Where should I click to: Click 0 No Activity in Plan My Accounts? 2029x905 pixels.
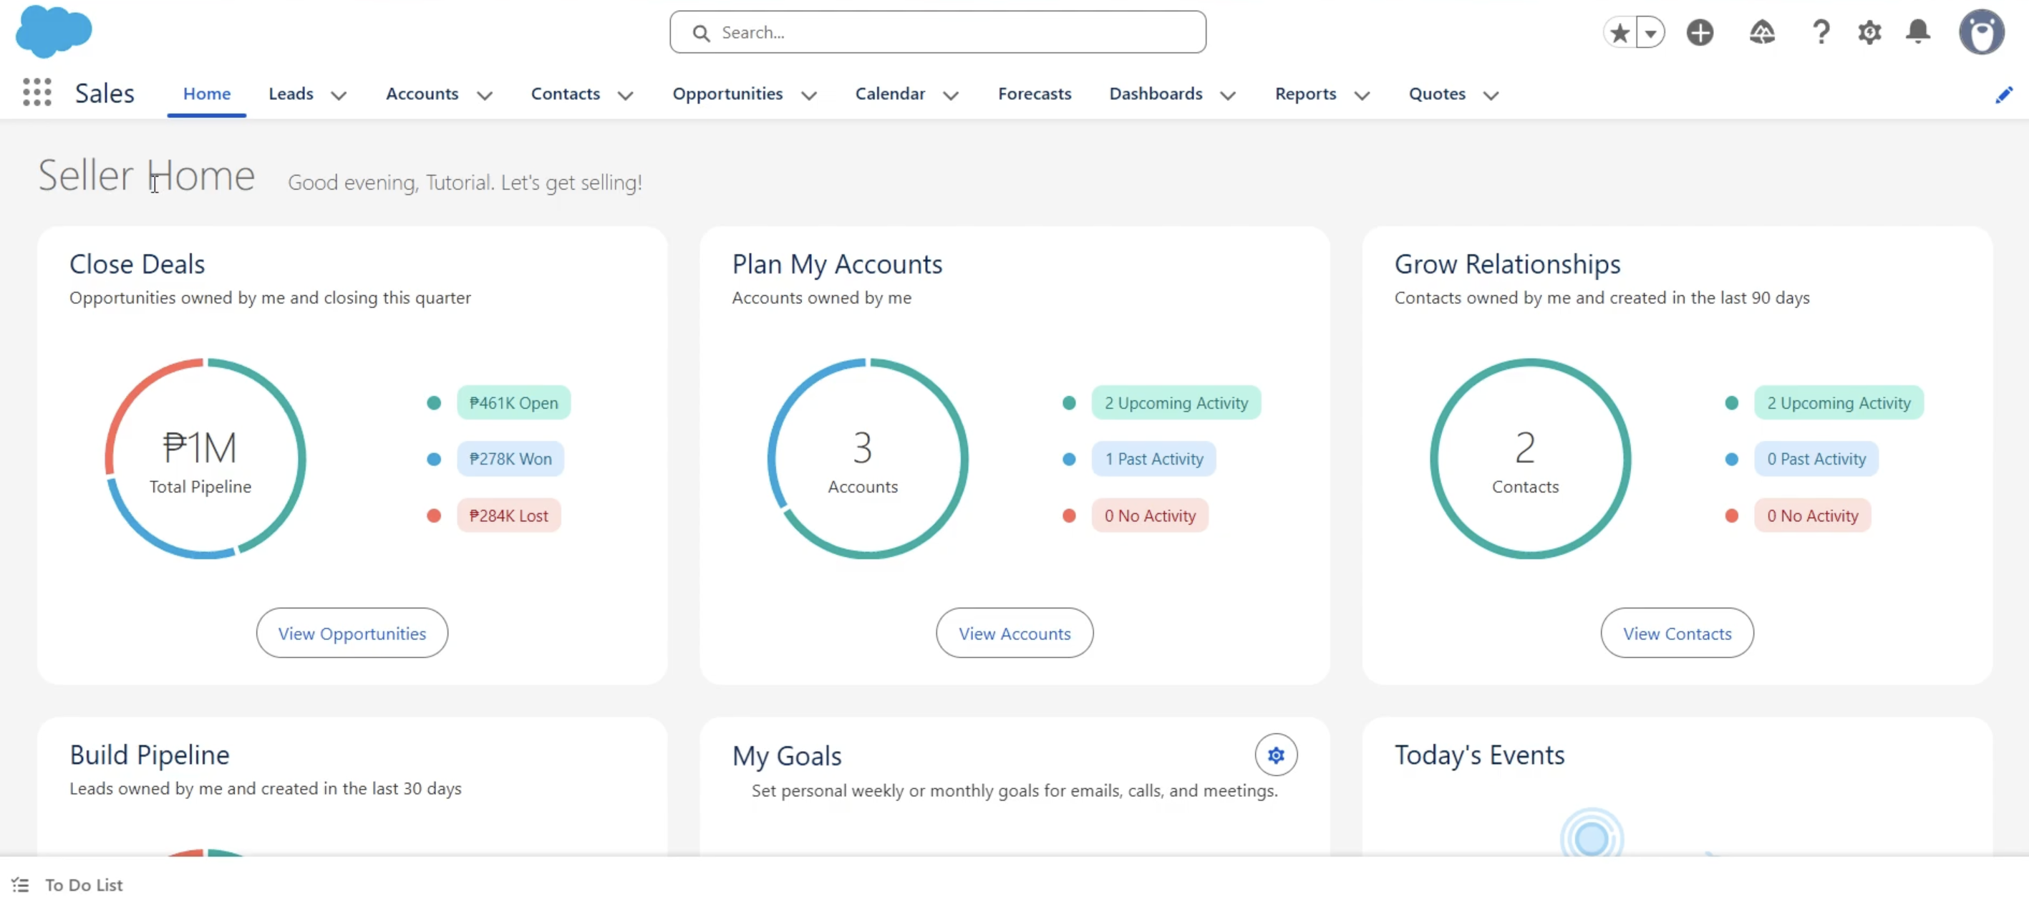click(1150, 515)
